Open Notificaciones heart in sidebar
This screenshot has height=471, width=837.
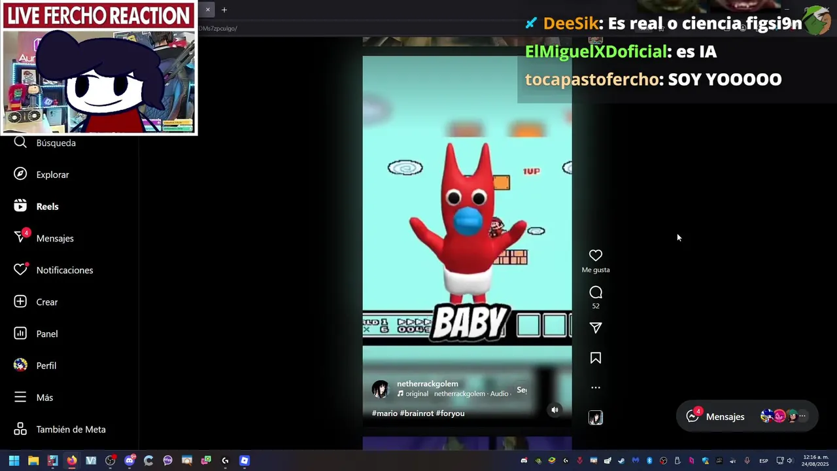pos(53,270)
